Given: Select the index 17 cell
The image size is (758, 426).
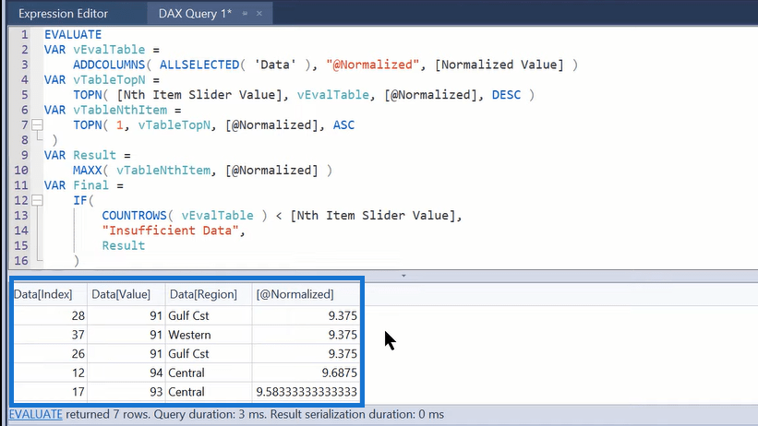Looking at the screenshot, I should tap(50, 392).
